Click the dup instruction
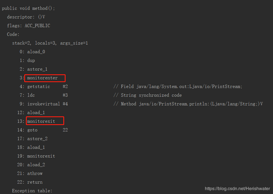 [31, 61]
